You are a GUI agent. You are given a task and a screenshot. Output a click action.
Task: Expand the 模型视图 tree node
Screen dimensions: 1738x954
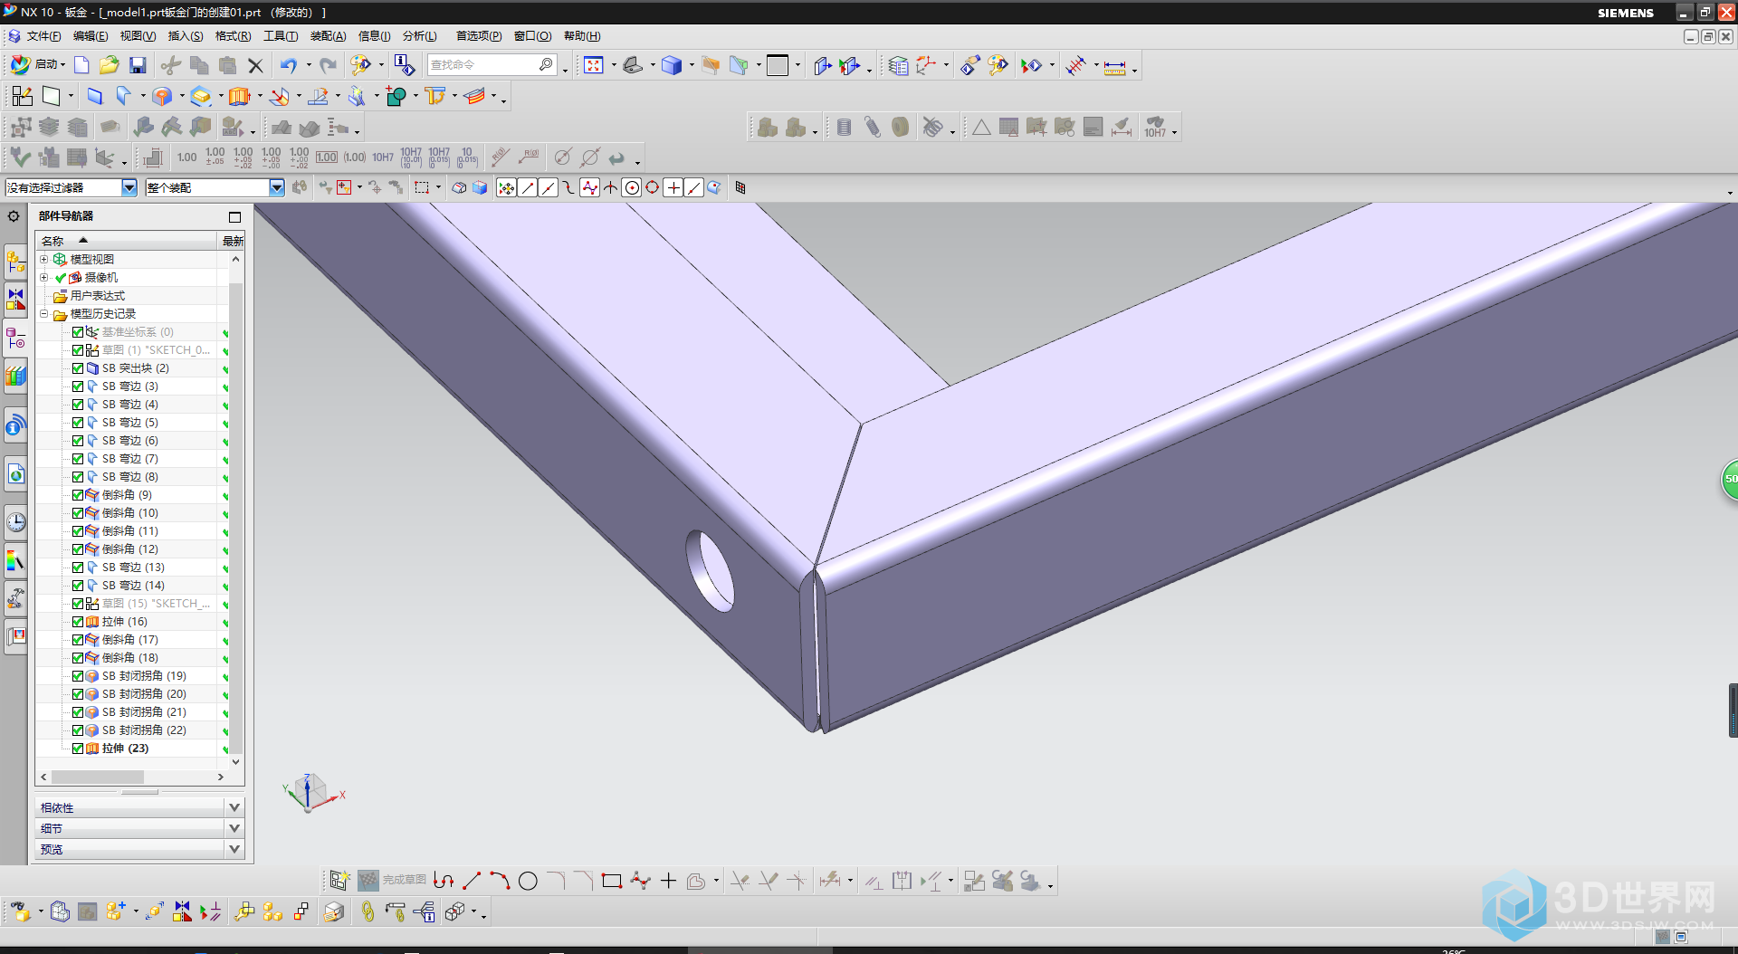43,259
